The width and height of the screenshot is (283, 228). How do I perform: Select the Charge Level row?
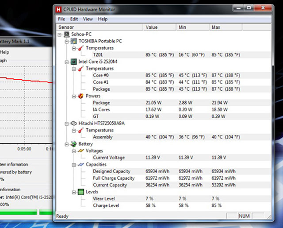click(x=181, y=205)
